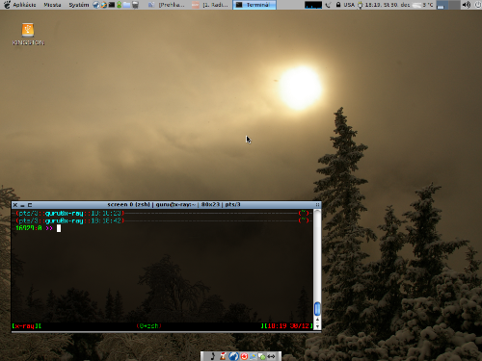Toggle the USA keyboard layout indicator
Screen dimensions: 482x361
click(349, 5)
